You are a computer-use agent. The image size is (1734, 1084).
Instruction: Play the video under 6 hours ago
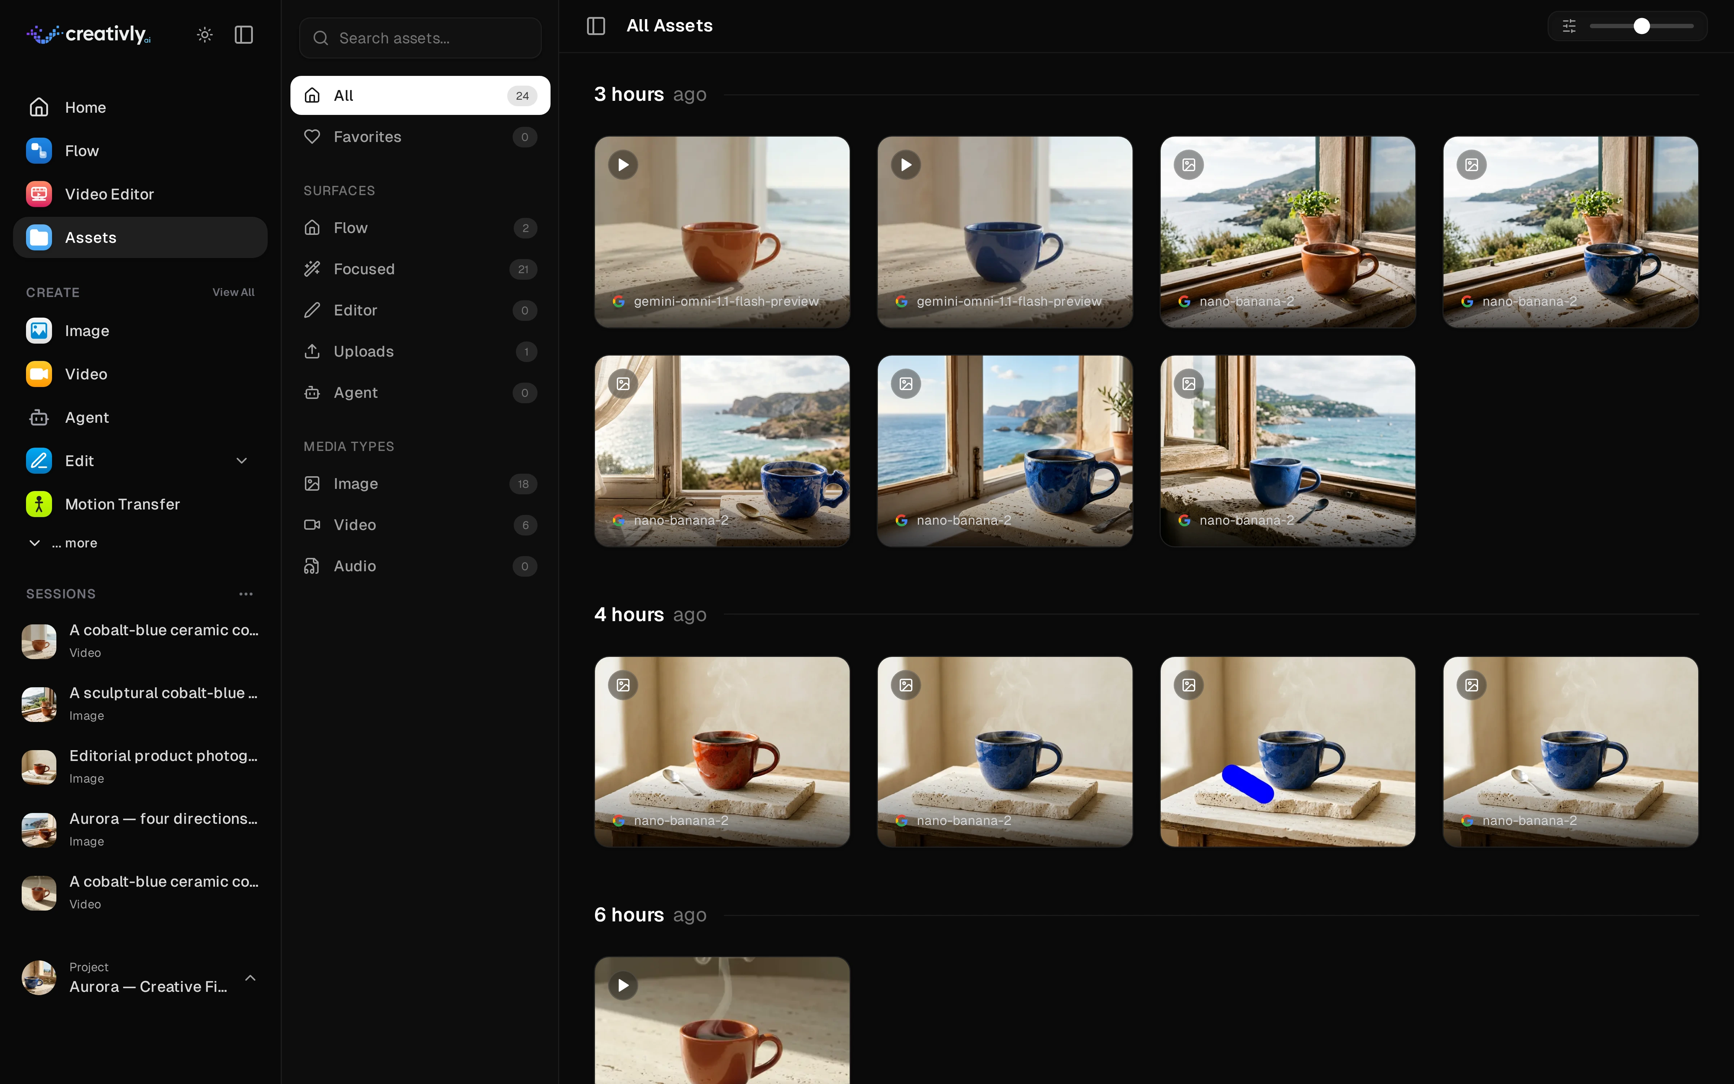pyautogui.click(x=624, y=986)
